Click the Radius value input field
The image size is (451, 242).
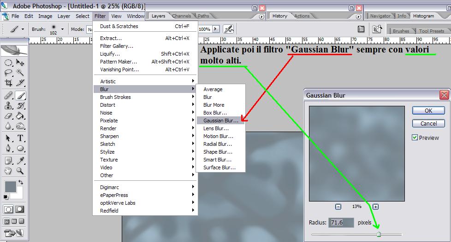coord(341,223)
